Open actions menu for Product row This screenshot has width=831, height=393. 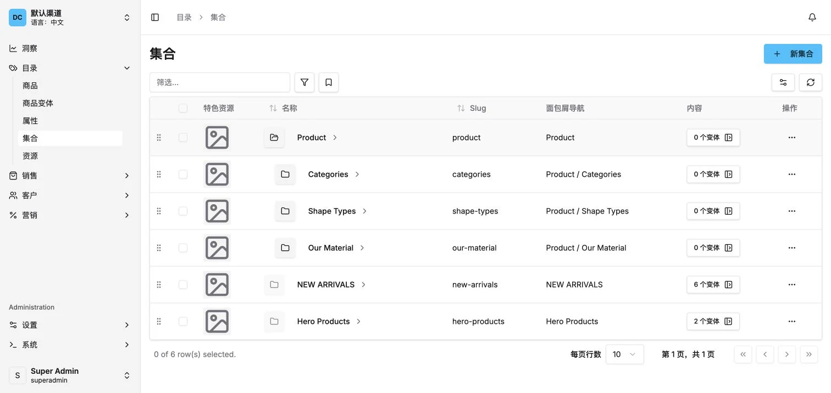[792, 138]
